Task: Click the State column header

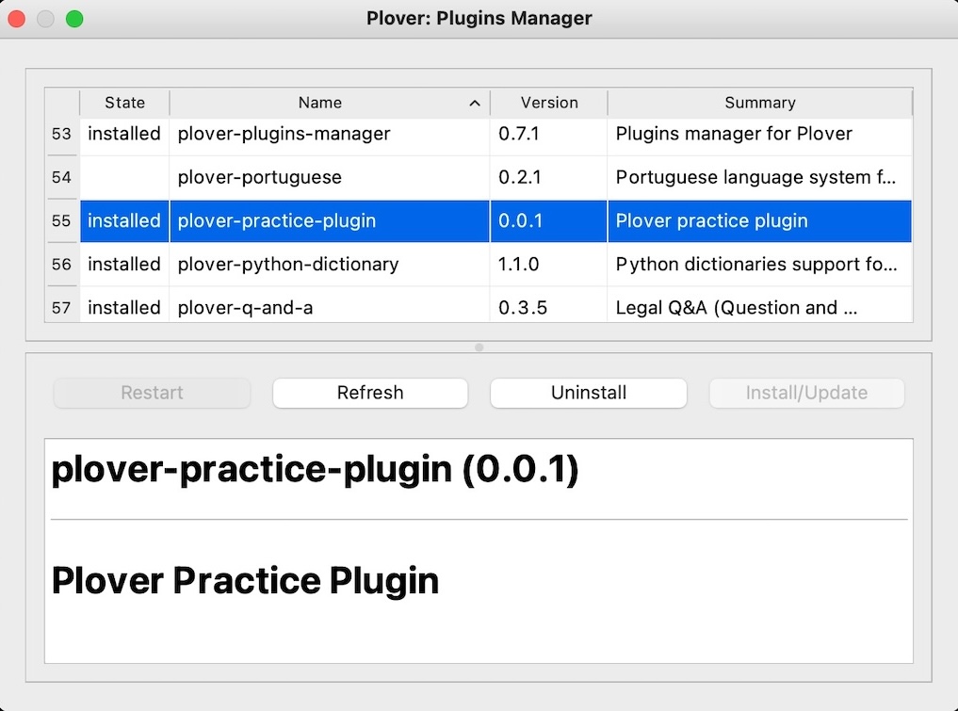Action: pos(124,103)
